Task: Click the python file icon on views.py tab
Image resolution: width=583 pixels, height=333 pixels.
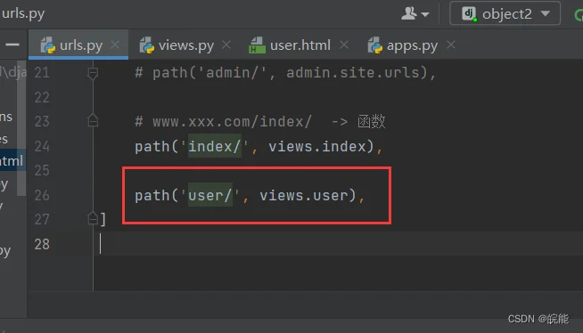Action: (x=147, y=45)
